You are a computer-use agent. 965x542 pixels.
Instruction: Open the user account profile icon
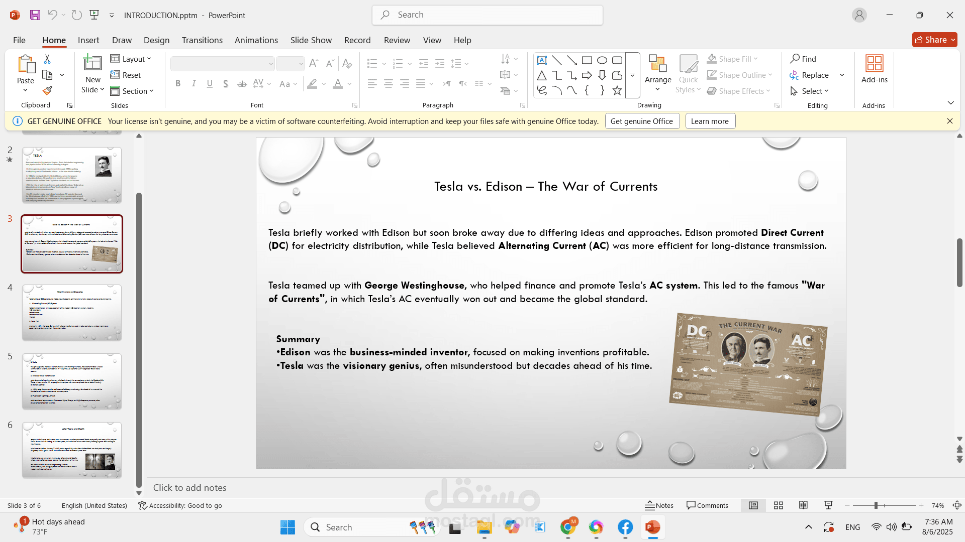[859, 15]
